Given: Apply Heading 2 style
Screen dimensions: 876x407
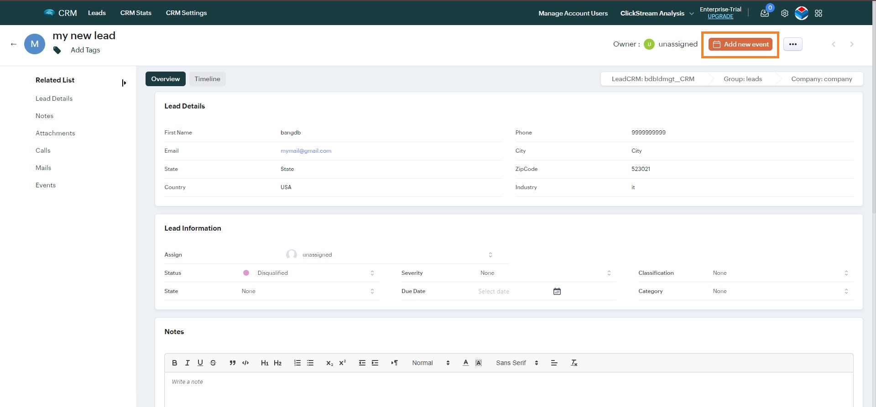Looking at the screenshot, I should coord(277,363).
